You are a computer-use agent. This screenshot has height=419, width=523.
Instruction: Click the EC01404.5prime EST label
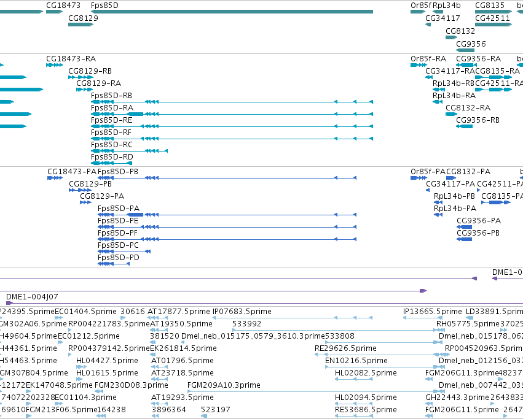pos(85,312)
